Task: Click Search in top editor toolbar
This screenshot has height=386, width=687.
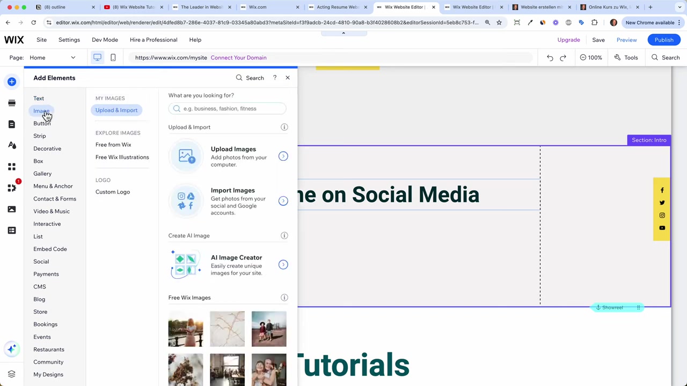Action: click(666, 57)
